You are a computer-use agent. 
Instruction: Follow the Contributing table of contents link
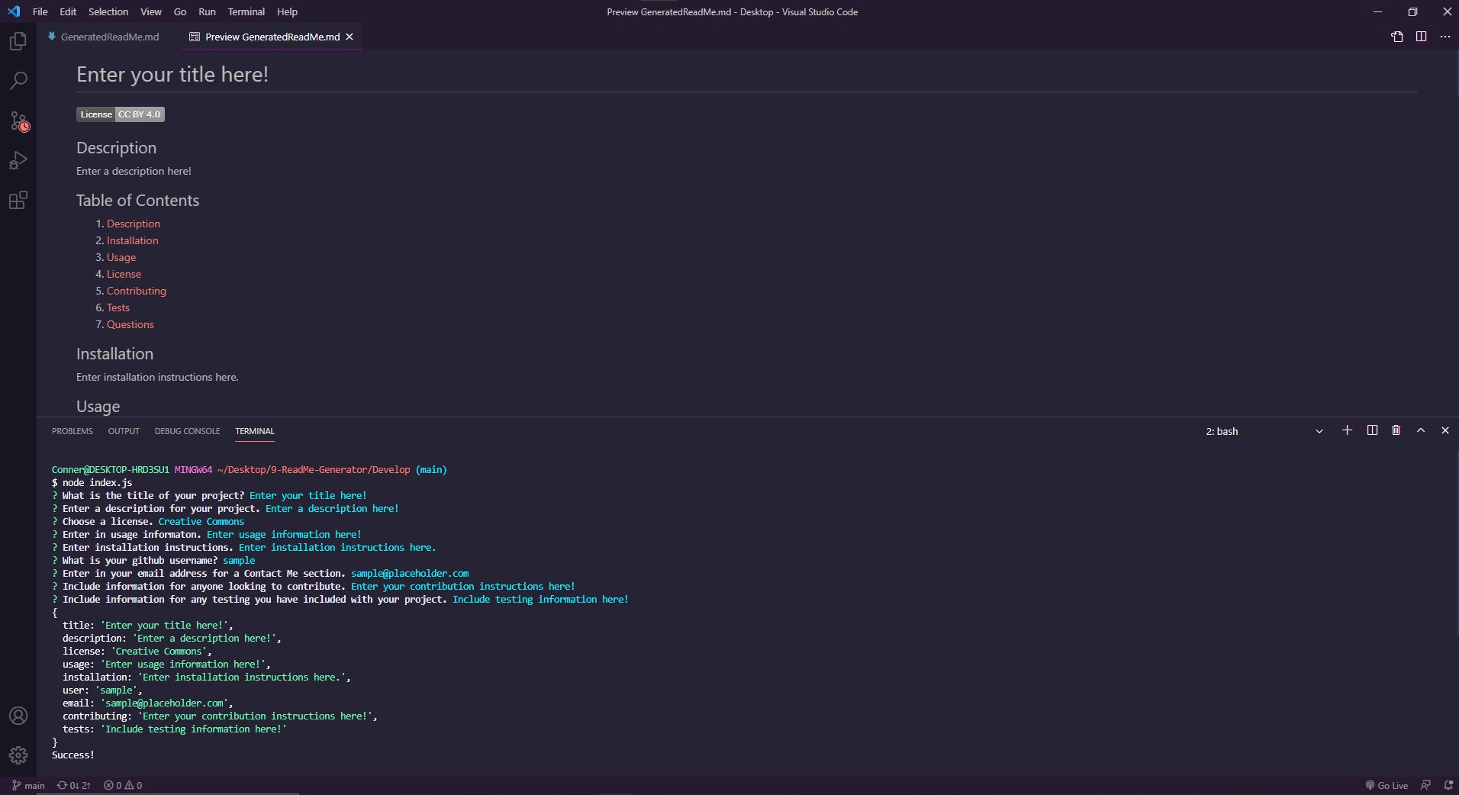coord(137,291)
